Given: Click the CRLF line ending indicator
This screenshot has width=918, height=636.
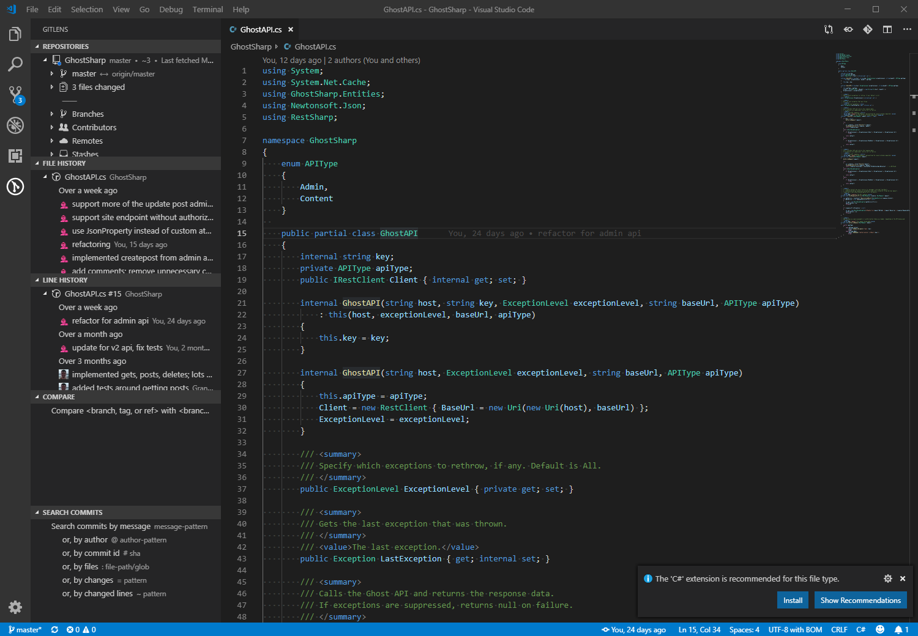Looking at the screenshot, I should click(x=839, y=629).
